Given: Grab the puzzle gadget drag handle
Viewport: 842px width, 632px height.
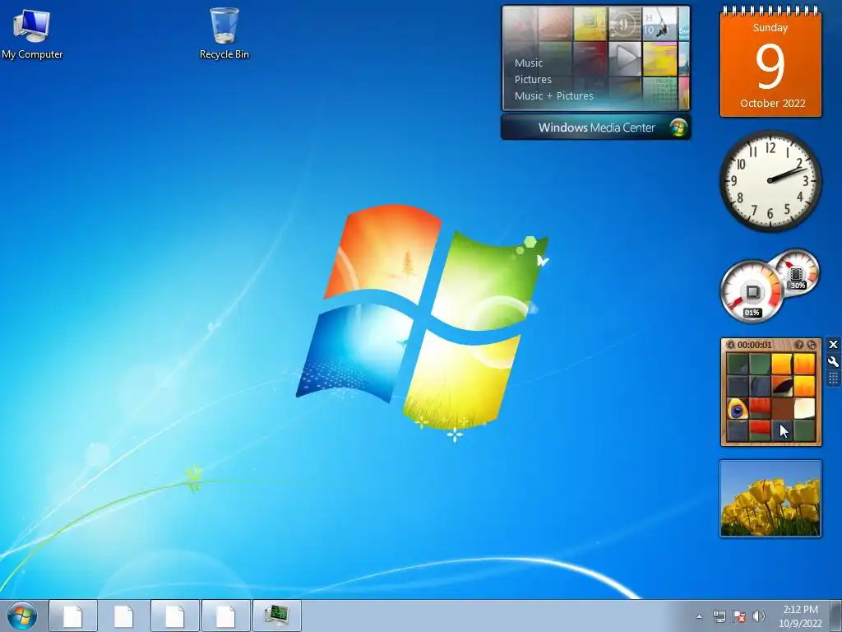Looking at the screenshot, I should pyautogui.click(x=833, y=379).
